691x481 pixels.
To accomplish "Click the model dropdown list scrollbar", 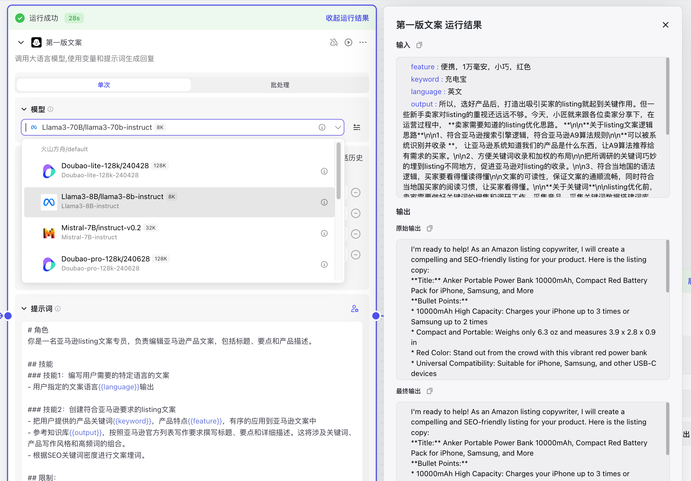I will coord(339,171).
